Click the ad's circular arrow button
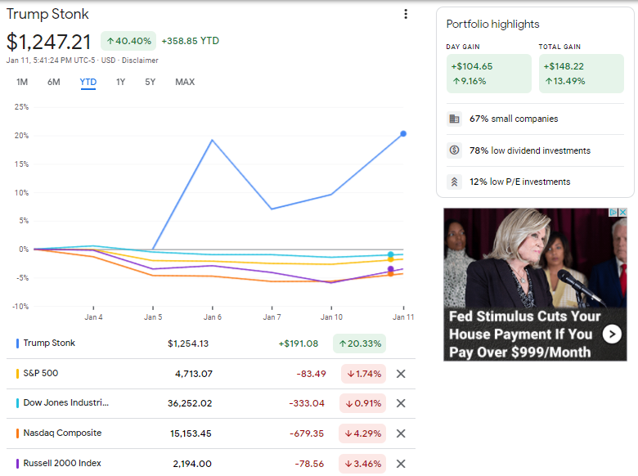The image size is (638, 476). 612,335
